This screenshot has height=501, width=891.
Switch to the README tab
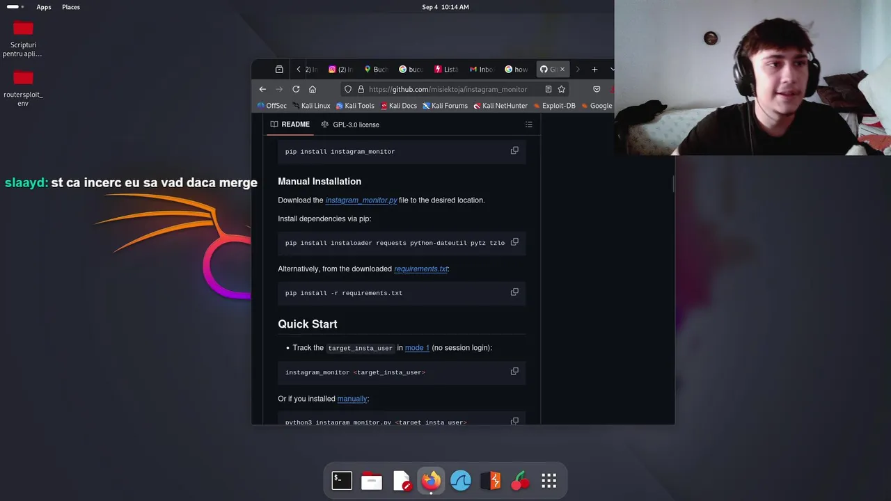click(x=290, y=125)
